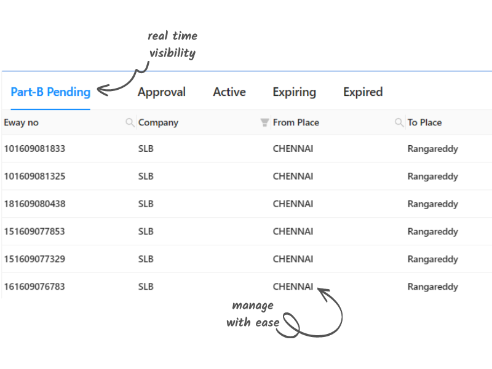View the Expired tab
Screen dimensions: 492x369
point(362,92)
